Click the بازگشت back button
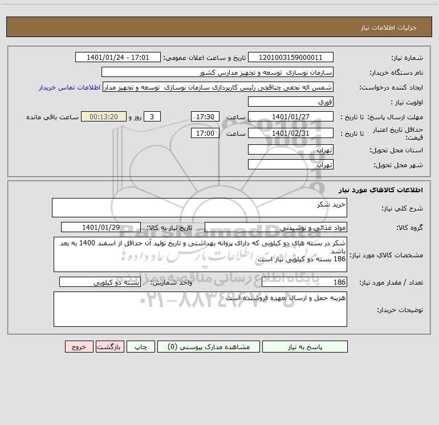The height and width of the screenshot is (425, 439). pyautogui.click(x=109, y=346)
